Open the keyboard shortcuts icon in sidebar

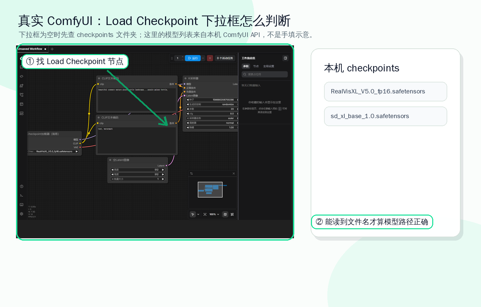coord(21,205)
